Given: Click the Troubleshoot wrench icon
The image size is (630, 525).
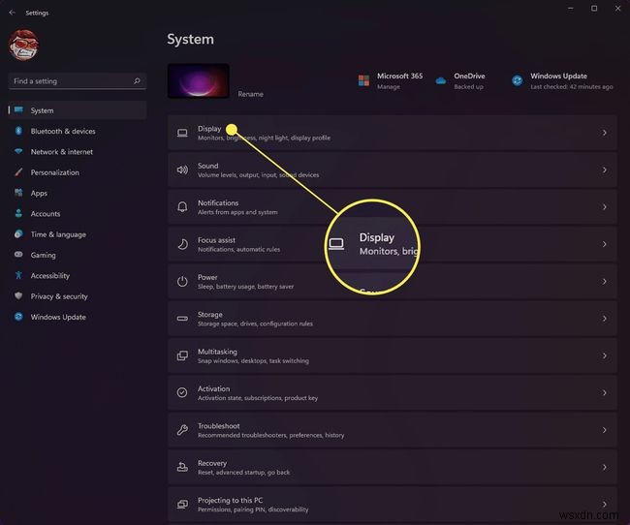Looking at the screenshot, I should (x=182, y=430).
